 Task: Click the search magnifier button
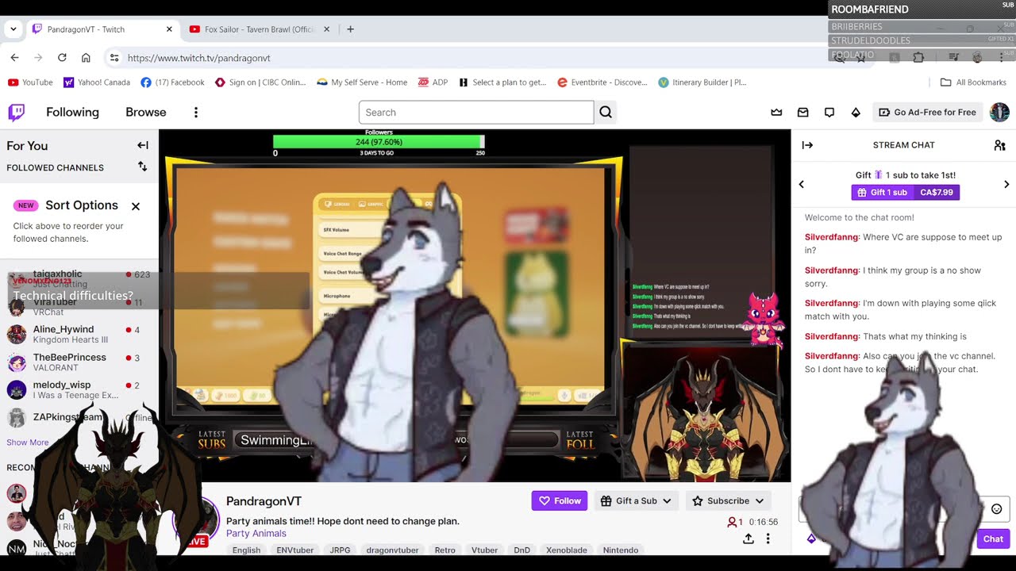pyautogui.click(x=606, y=112)
